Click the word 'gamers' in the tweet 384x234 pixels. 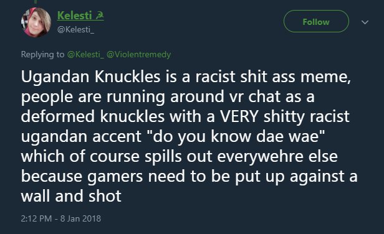115,176
